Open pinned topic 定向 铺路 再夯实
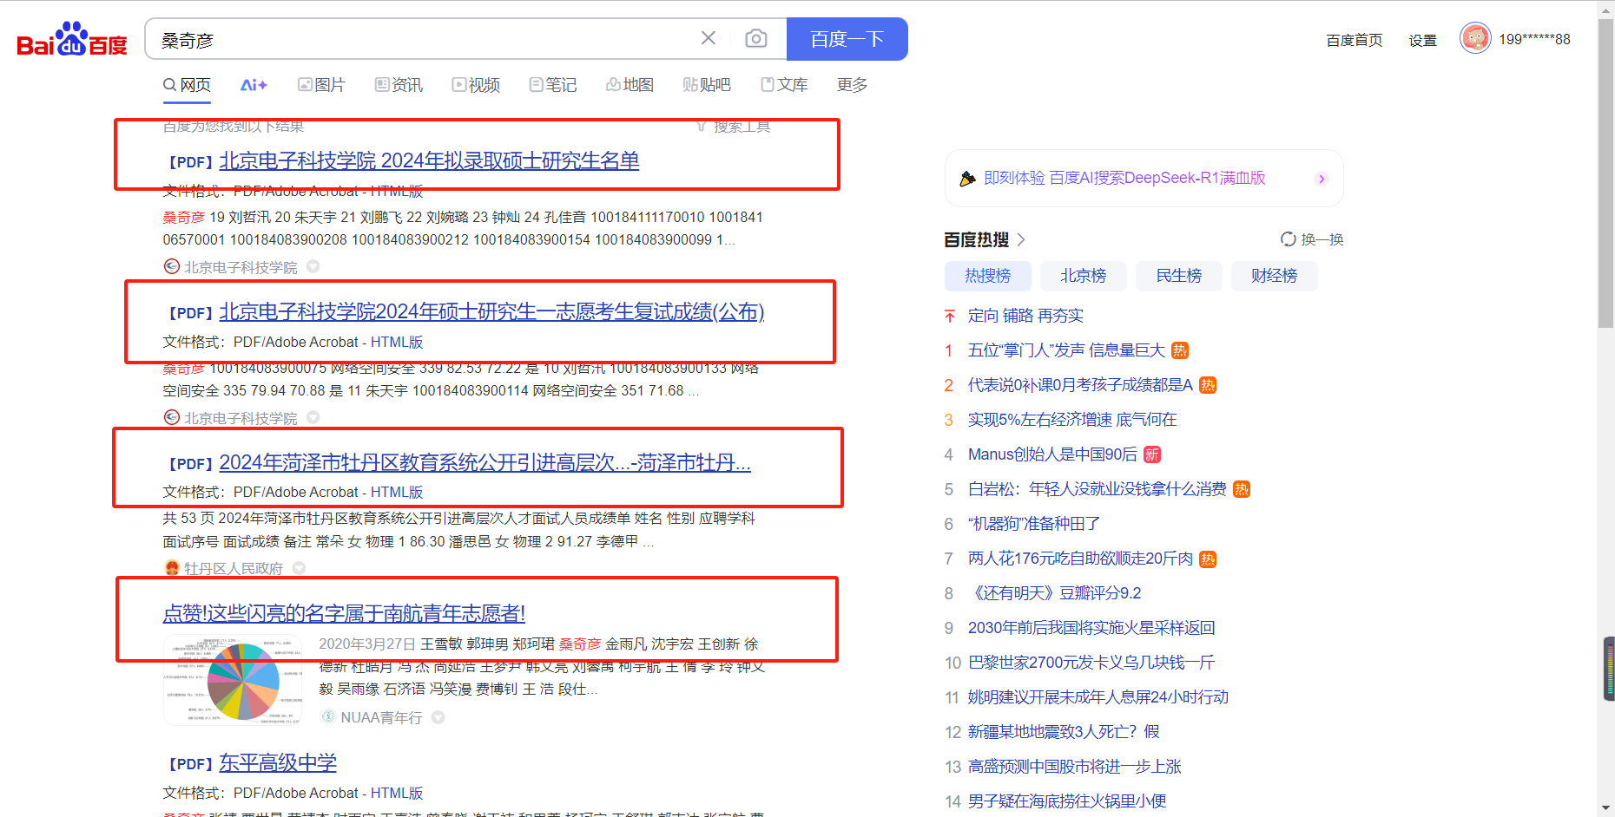The height and width of the screenshot is (817, 1615). 1025,316
